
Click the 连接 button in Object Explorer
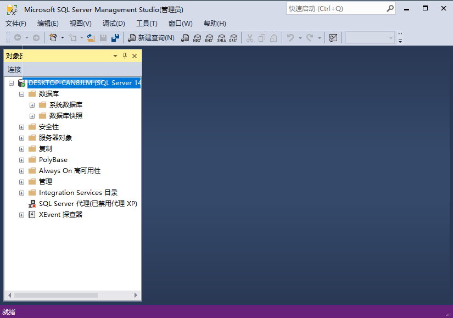[14, 70]
